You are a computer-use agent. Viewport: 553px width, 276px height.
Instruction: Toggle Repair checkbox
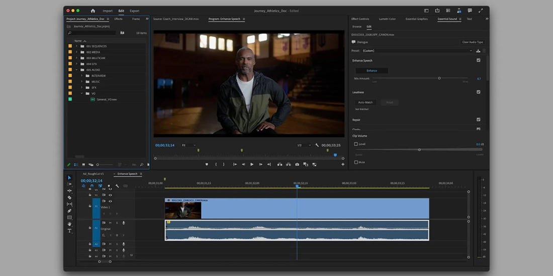point(479,120)
